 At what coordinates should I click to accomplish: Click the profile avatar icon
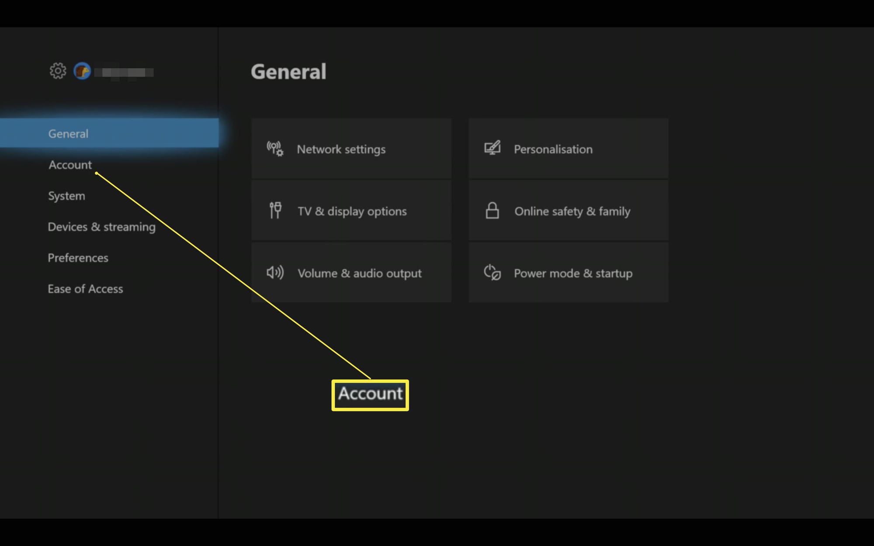83,70
